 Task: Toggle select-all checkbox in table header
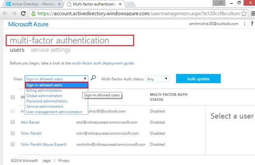click(13, 97)
